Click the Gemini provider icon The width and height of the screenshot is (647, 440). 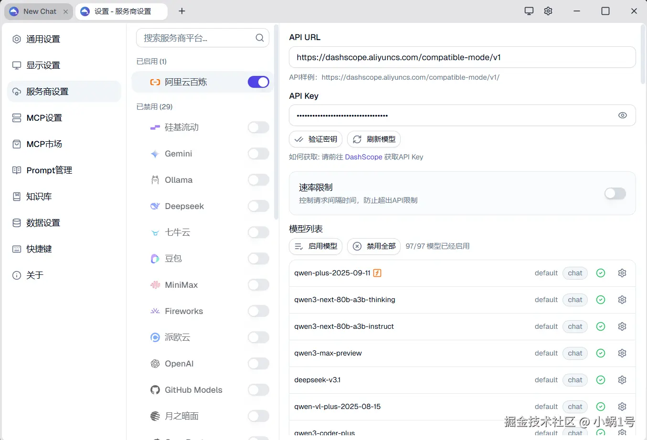(x=155, y=154)
